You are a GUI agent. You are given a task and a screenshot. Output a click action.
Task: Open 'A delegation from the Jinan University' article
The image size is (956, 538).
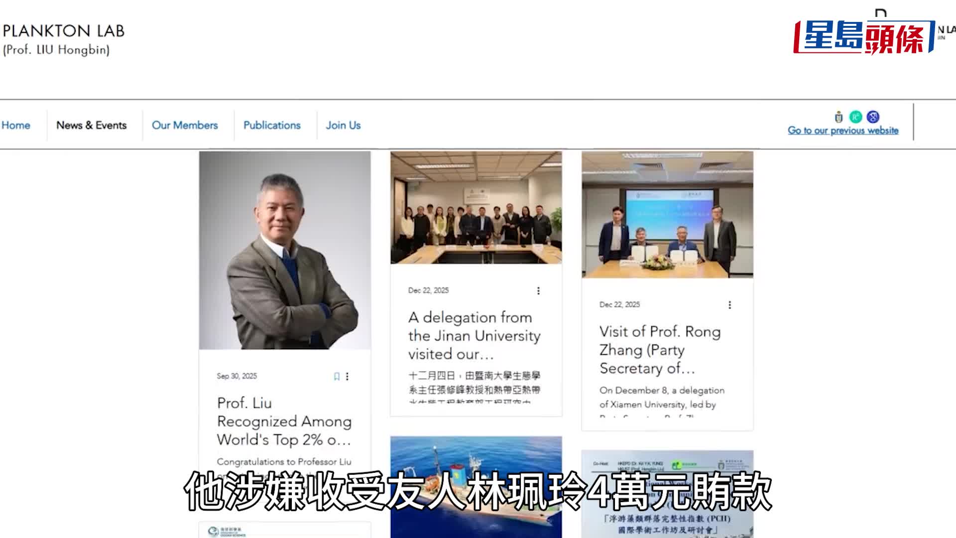click(474, 336)
